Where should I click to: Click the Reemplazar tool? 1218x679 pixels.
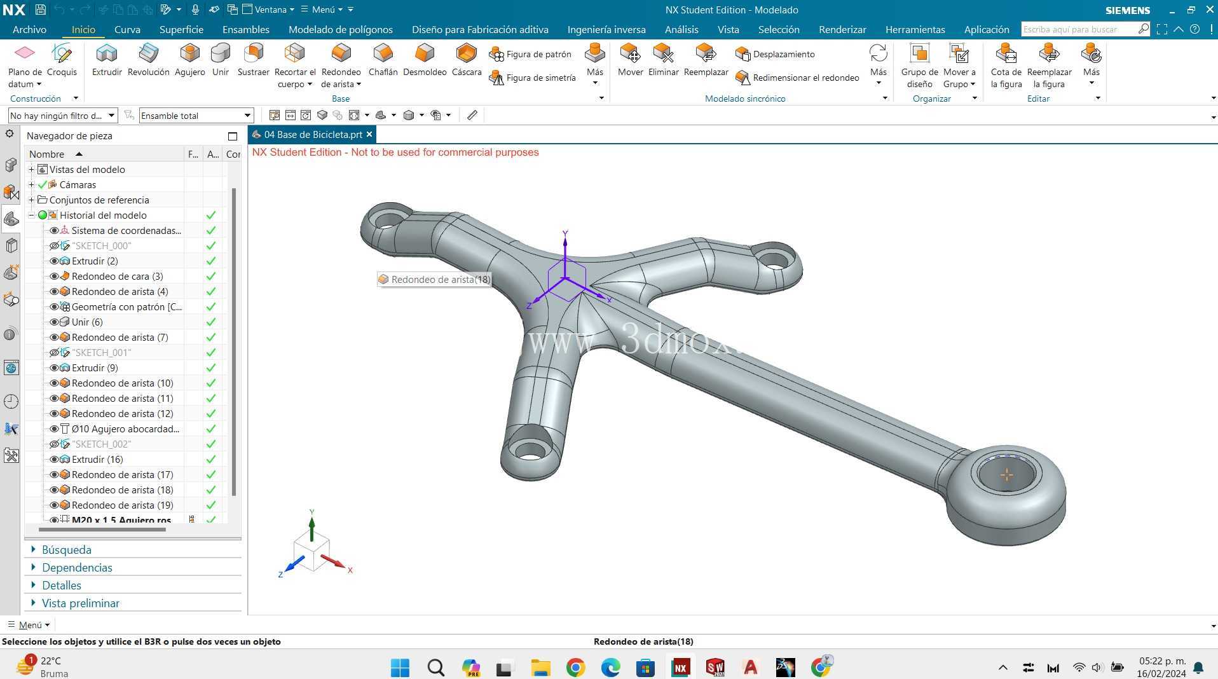point(706,60)
